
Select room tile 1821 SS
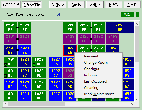point(25,73)
